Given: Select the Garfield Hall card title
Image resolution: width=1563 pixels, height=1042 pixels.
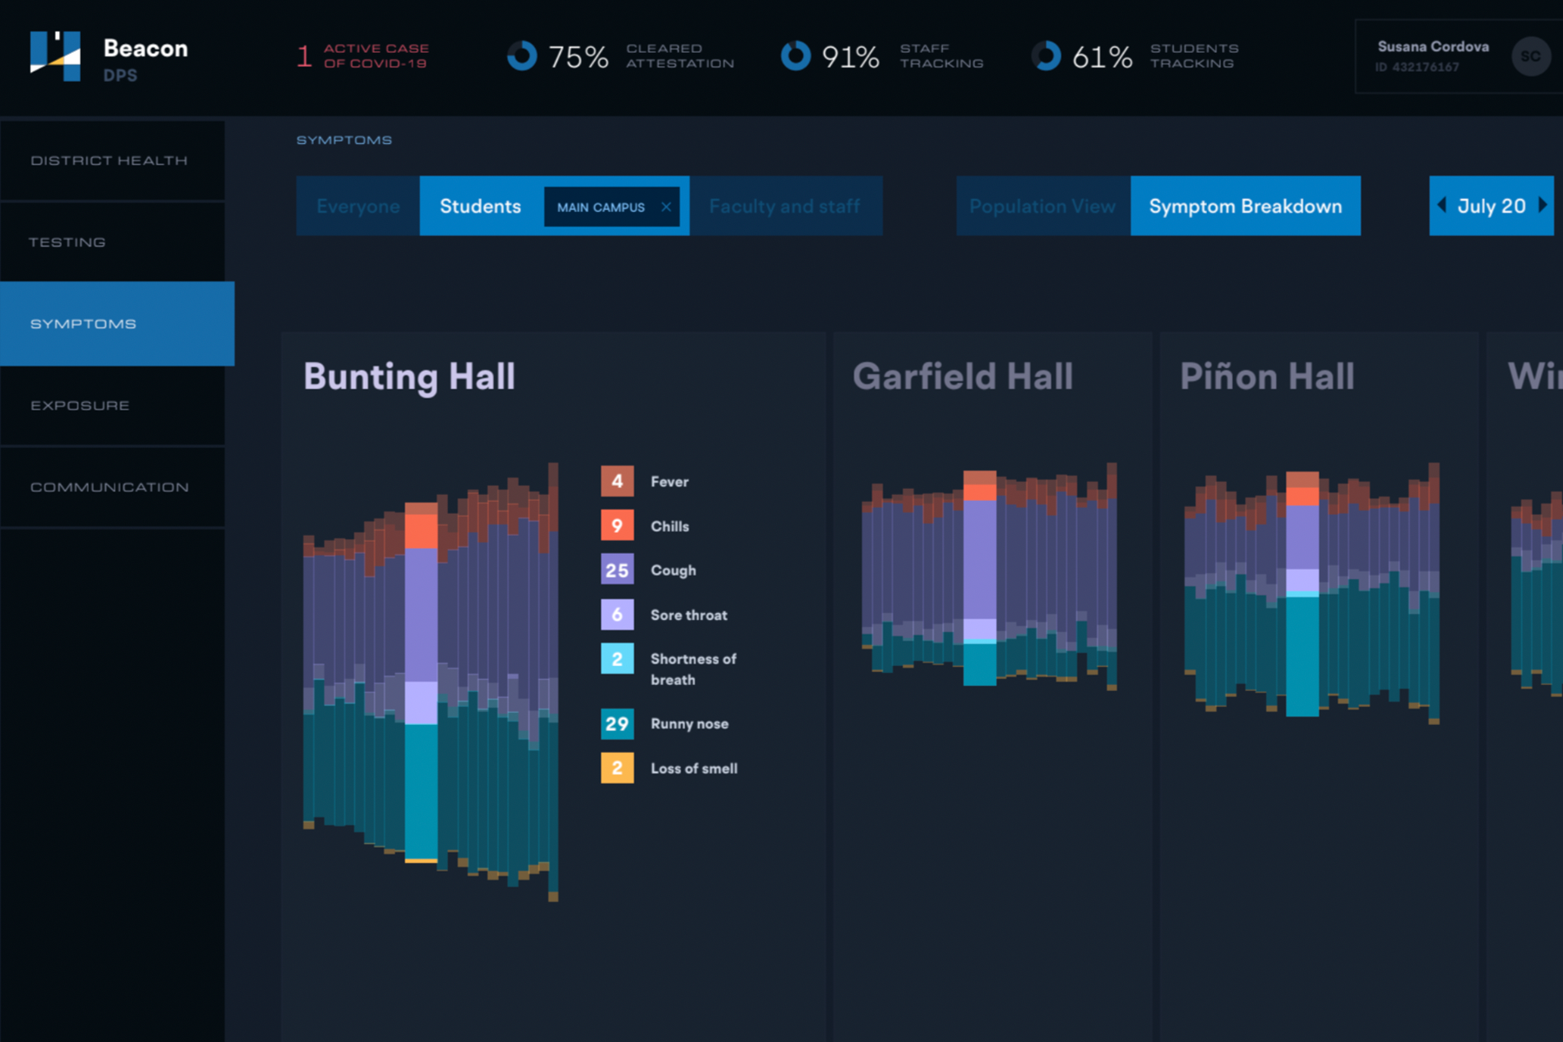Looking at the screenshot, I should (962, 376).
